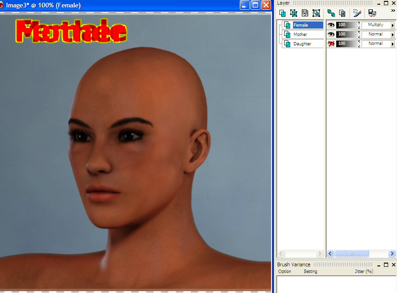Viewport: 397px width, 293px height.
Task: Click the Female layer raster icon
Action: point(287,25)
